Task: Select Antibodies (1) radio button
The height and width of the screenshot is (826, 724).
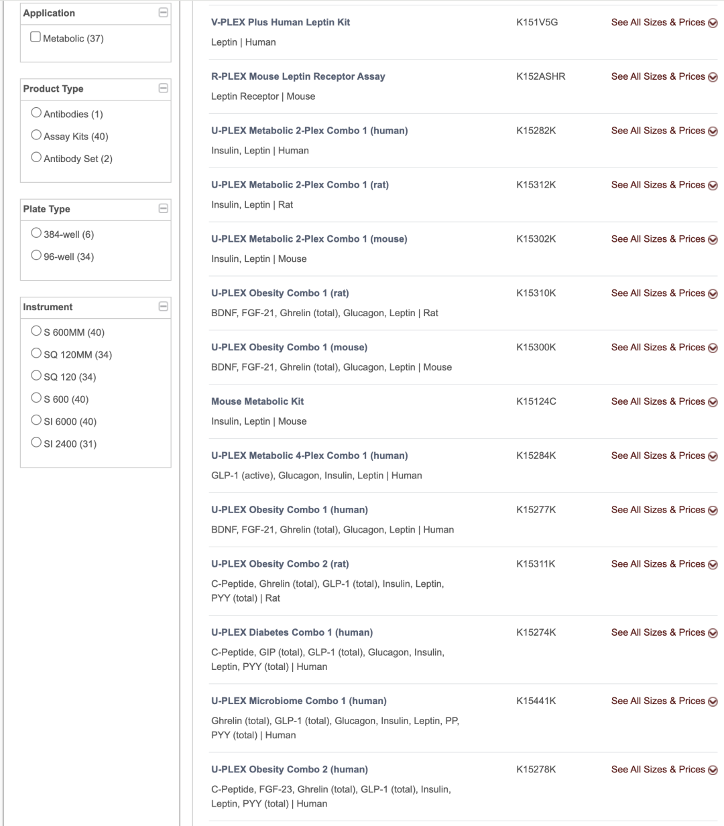Action: point(36,113)
